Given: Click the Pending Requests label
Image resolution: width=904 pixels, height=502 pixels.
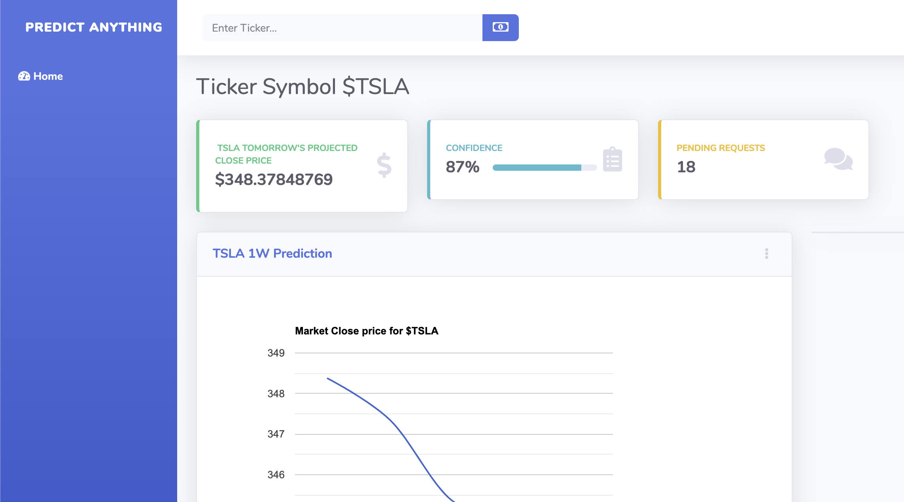Looking at the screenshot, I should click(x=721, y=148).
